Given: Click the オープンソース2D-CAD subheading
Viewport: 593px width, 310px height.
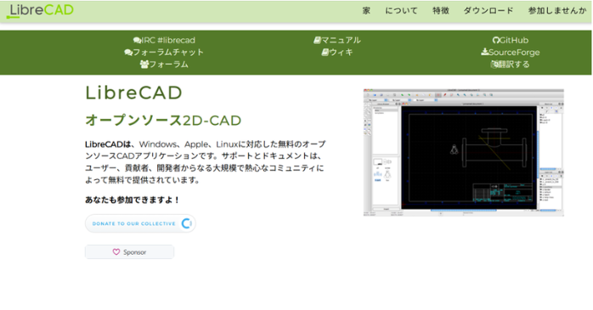Looking at the screenshot, I should (x=163, y=121).
